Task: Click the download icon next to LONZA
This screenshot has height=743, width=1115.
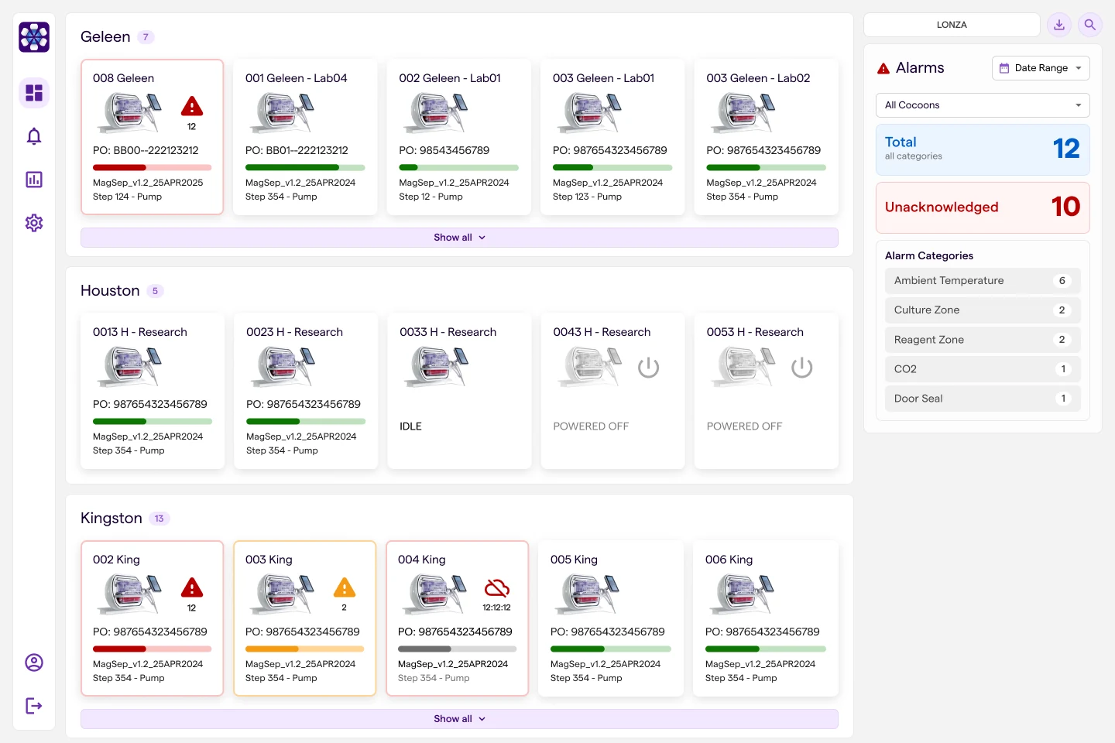Action: click(1059, 25)
